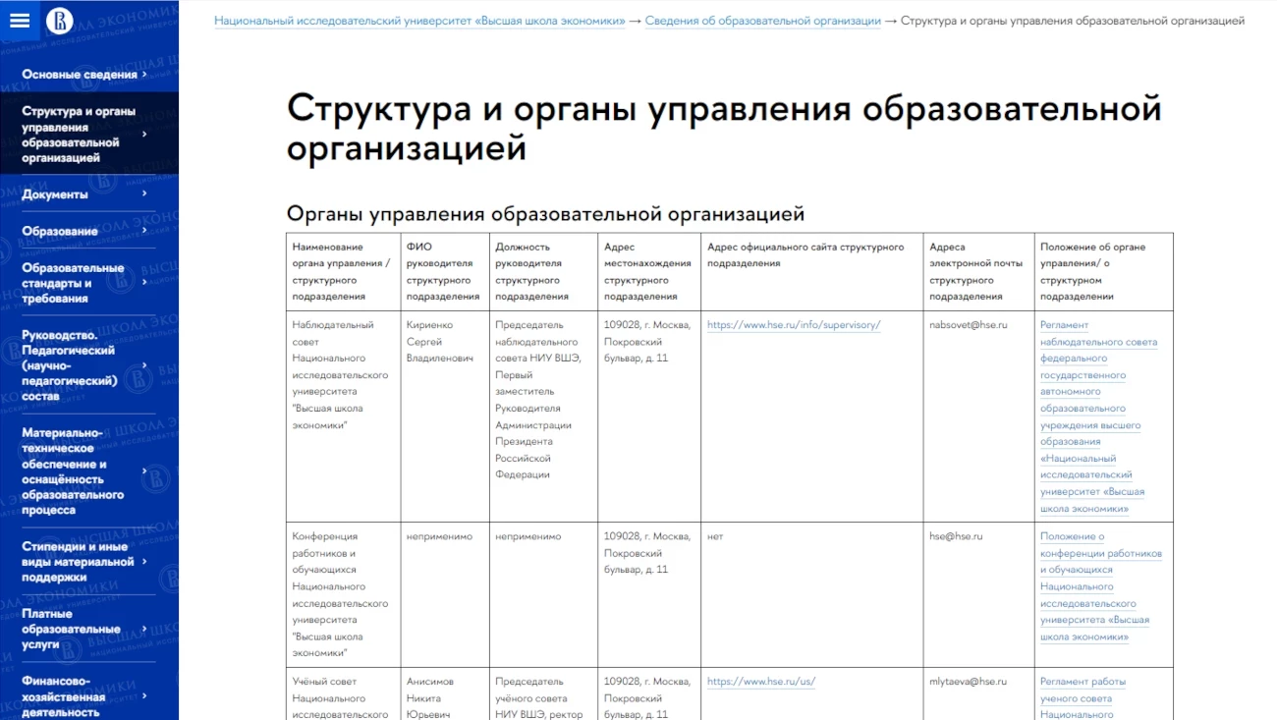This screenshot has height=720, width=1277.
Task: Open Материально-техническое обеспечение section
Action: [73, 471]
